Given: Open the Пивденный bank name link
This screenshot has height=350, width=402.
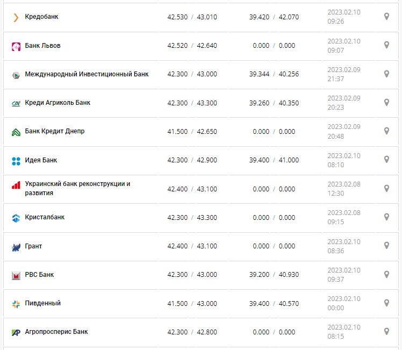Looking at the screenshot, I should point(43,303).
